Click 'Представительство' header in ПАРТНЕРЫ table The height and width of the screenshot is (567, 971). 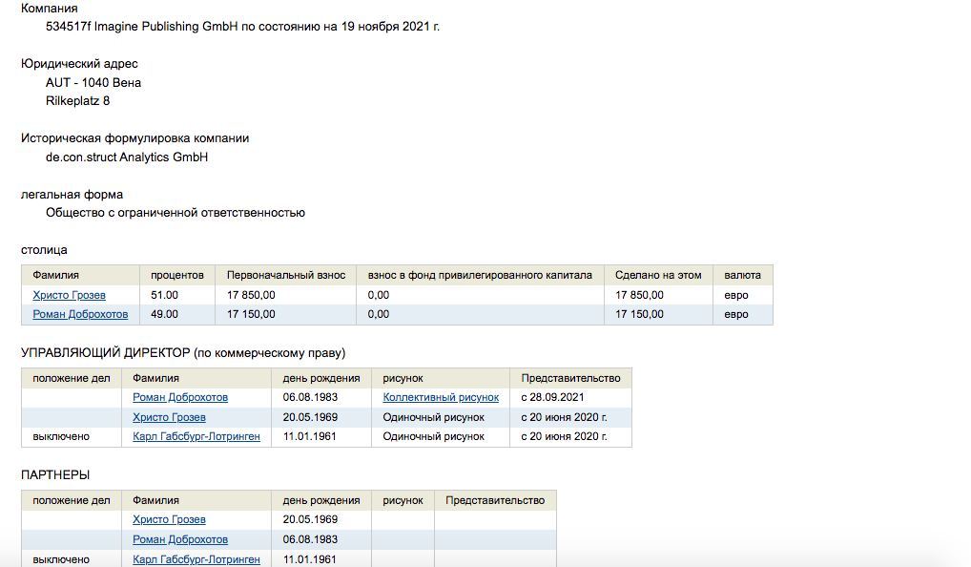(495, 500)
